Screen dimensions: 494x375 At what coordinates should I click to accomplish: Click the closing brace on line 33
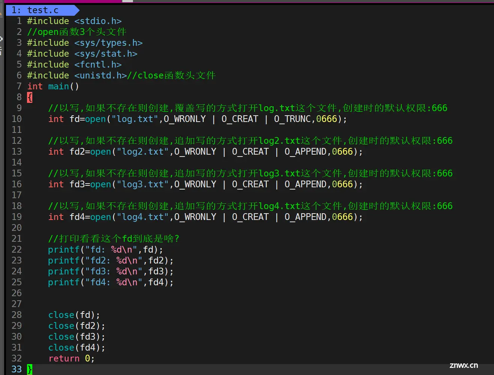point(30,369)
